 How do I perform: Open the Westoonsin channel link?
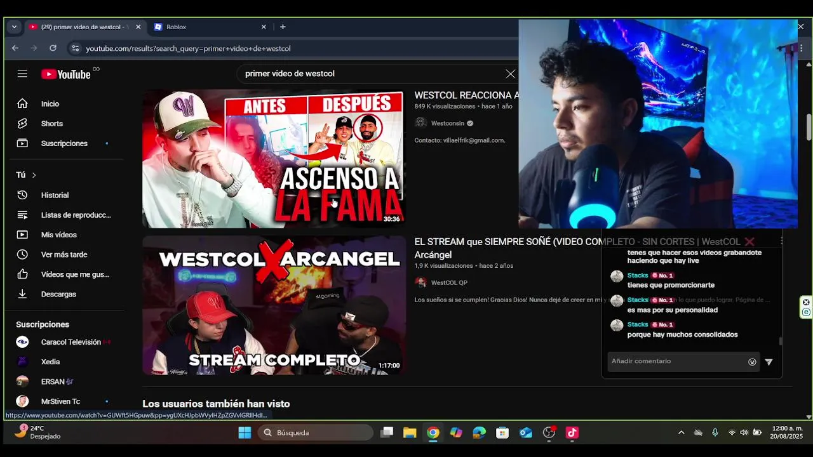click(x=448, y=123)
